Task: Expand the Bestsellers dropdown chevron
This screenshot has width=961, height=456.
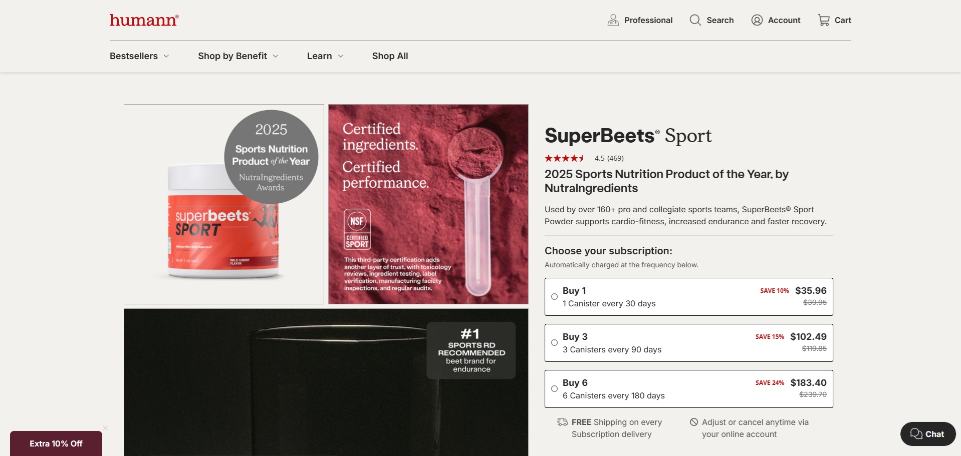Action: 166,56
